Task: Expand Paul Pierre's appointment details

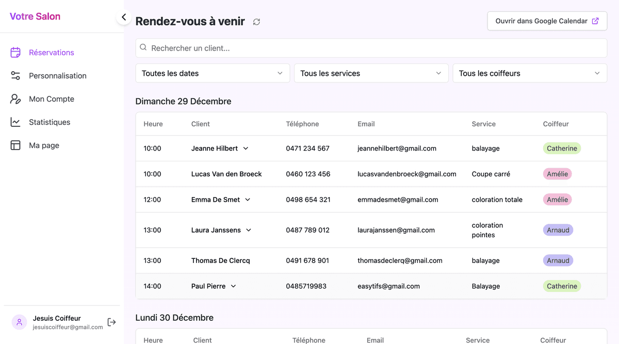Action: (233, 286)
